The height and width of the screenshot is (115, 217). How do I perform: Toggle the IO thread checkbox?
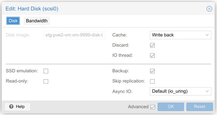[153, 55]
